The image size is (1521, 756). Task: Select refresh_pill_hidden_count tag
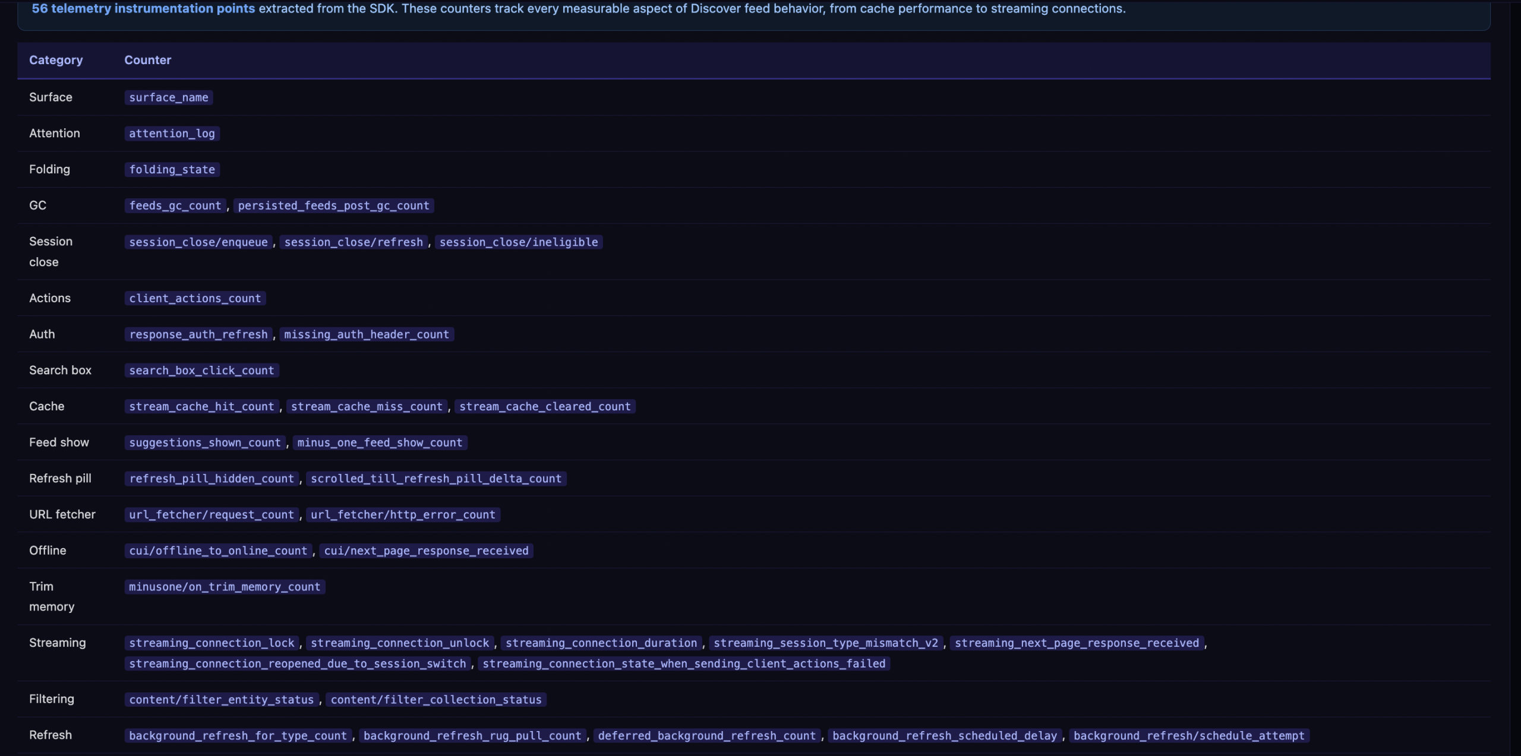pos(212,479)
